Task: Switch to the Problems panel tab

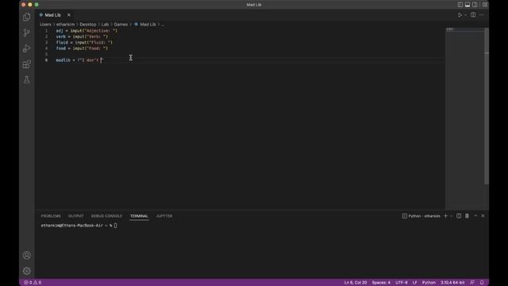Action: point(51,216)
